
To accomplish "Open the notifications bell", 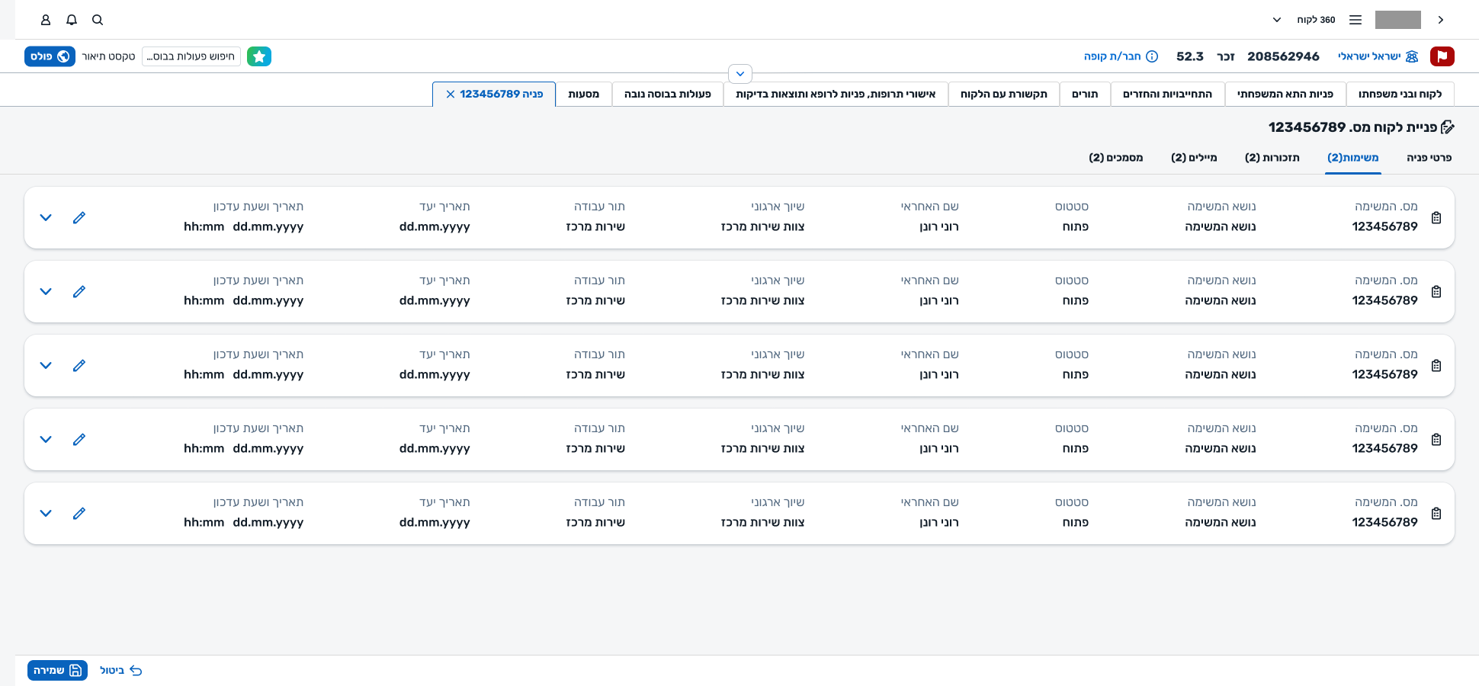I will click(x=72, y=20).
